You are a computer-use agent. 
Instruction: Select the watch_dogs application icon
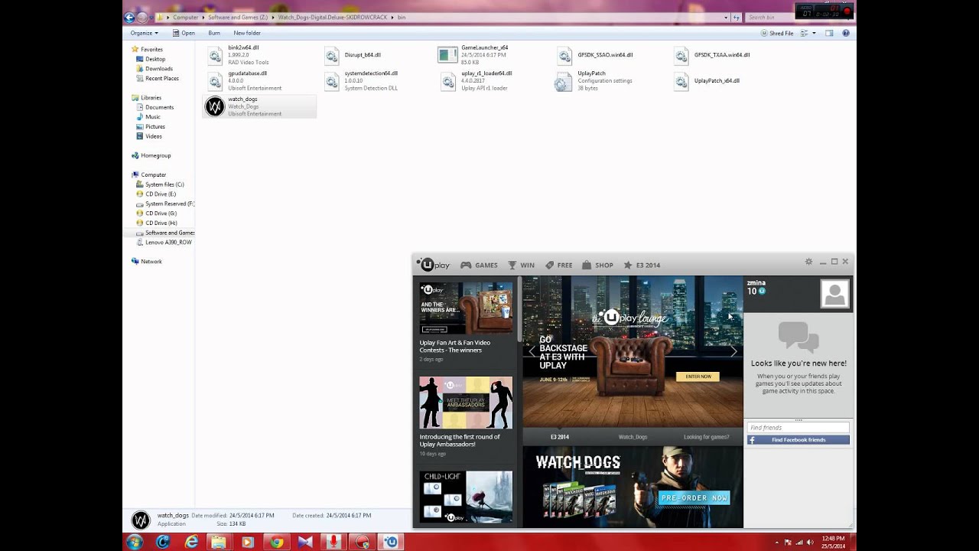point(215,106)
